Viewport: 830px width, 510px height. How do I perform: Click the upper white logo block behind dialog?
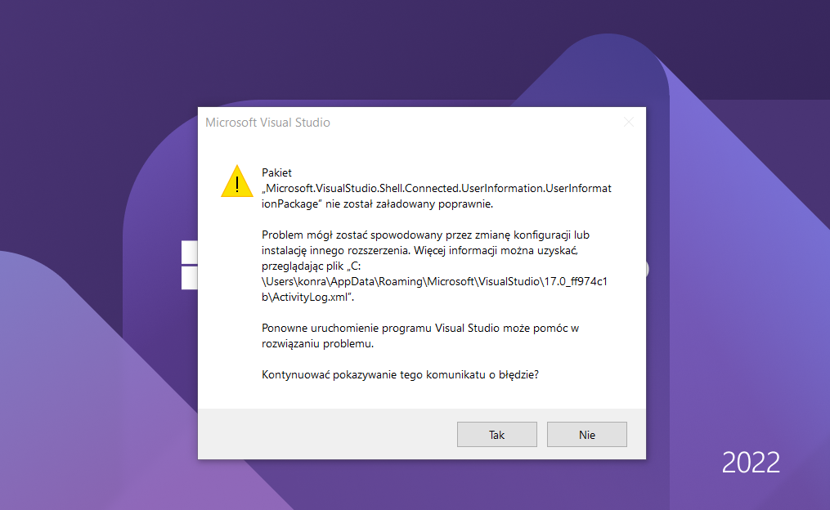click(190, 253)
